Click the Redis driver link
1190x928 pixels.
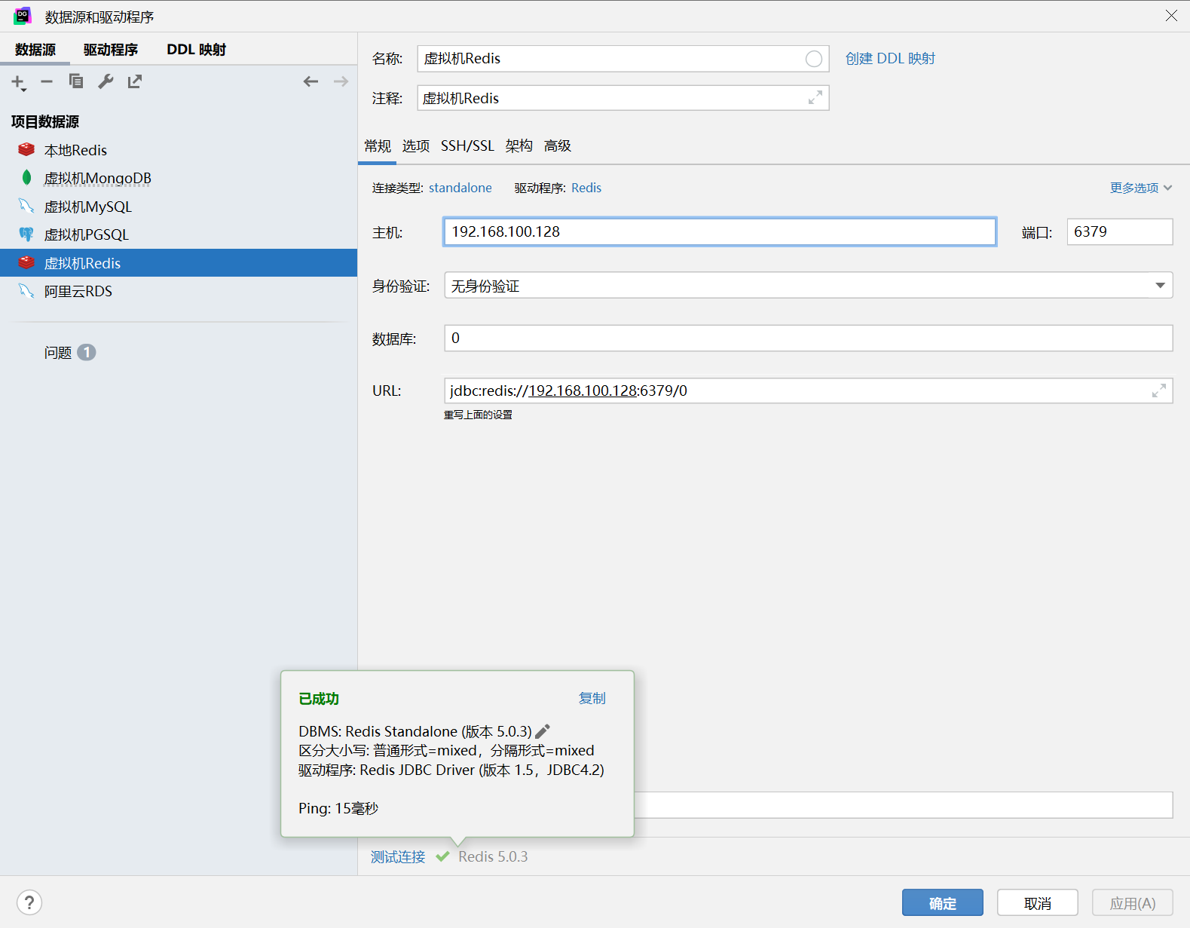pyautogui.click(x=586, y=188)
